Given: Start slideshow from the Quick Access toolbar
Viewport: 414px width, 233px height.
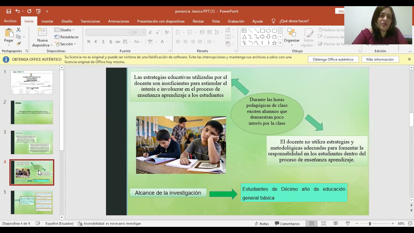Looking at the screenshot, I should pyautogui.click(x=38, y=11).
